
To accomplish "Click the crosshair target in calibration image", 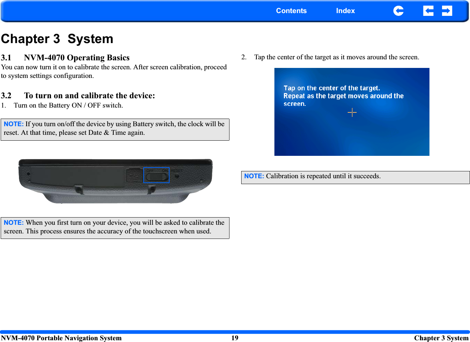I will point(352,112).
